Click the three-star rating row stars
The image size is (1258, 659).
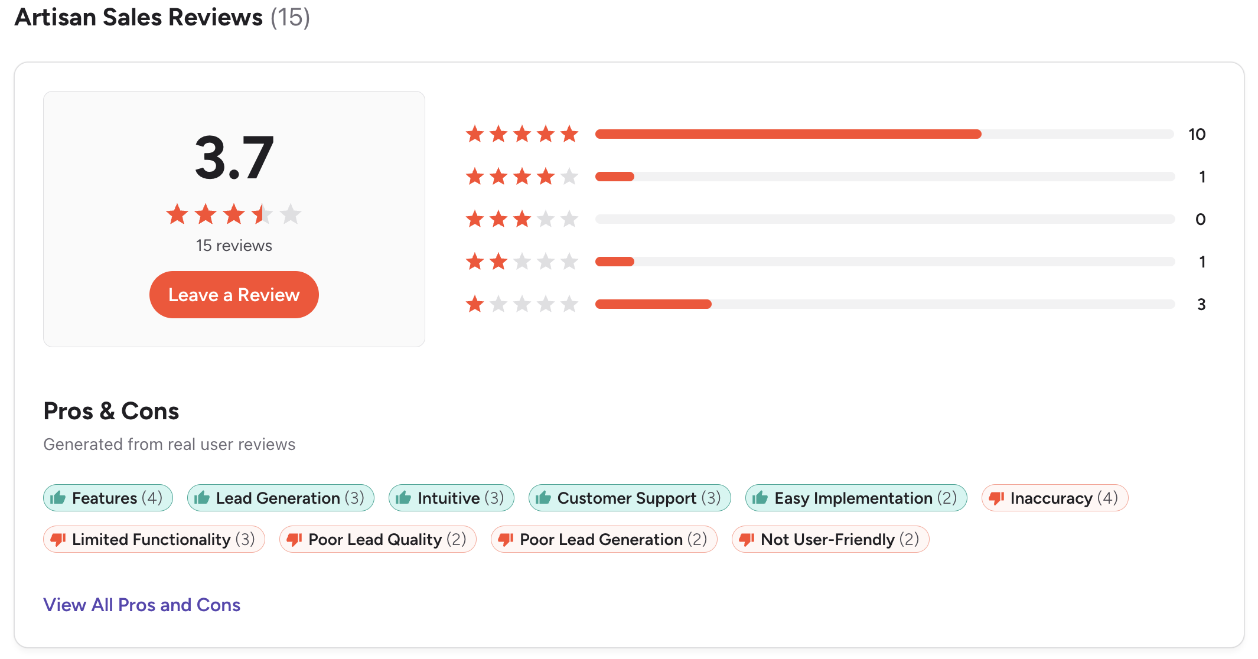(522, 219)
